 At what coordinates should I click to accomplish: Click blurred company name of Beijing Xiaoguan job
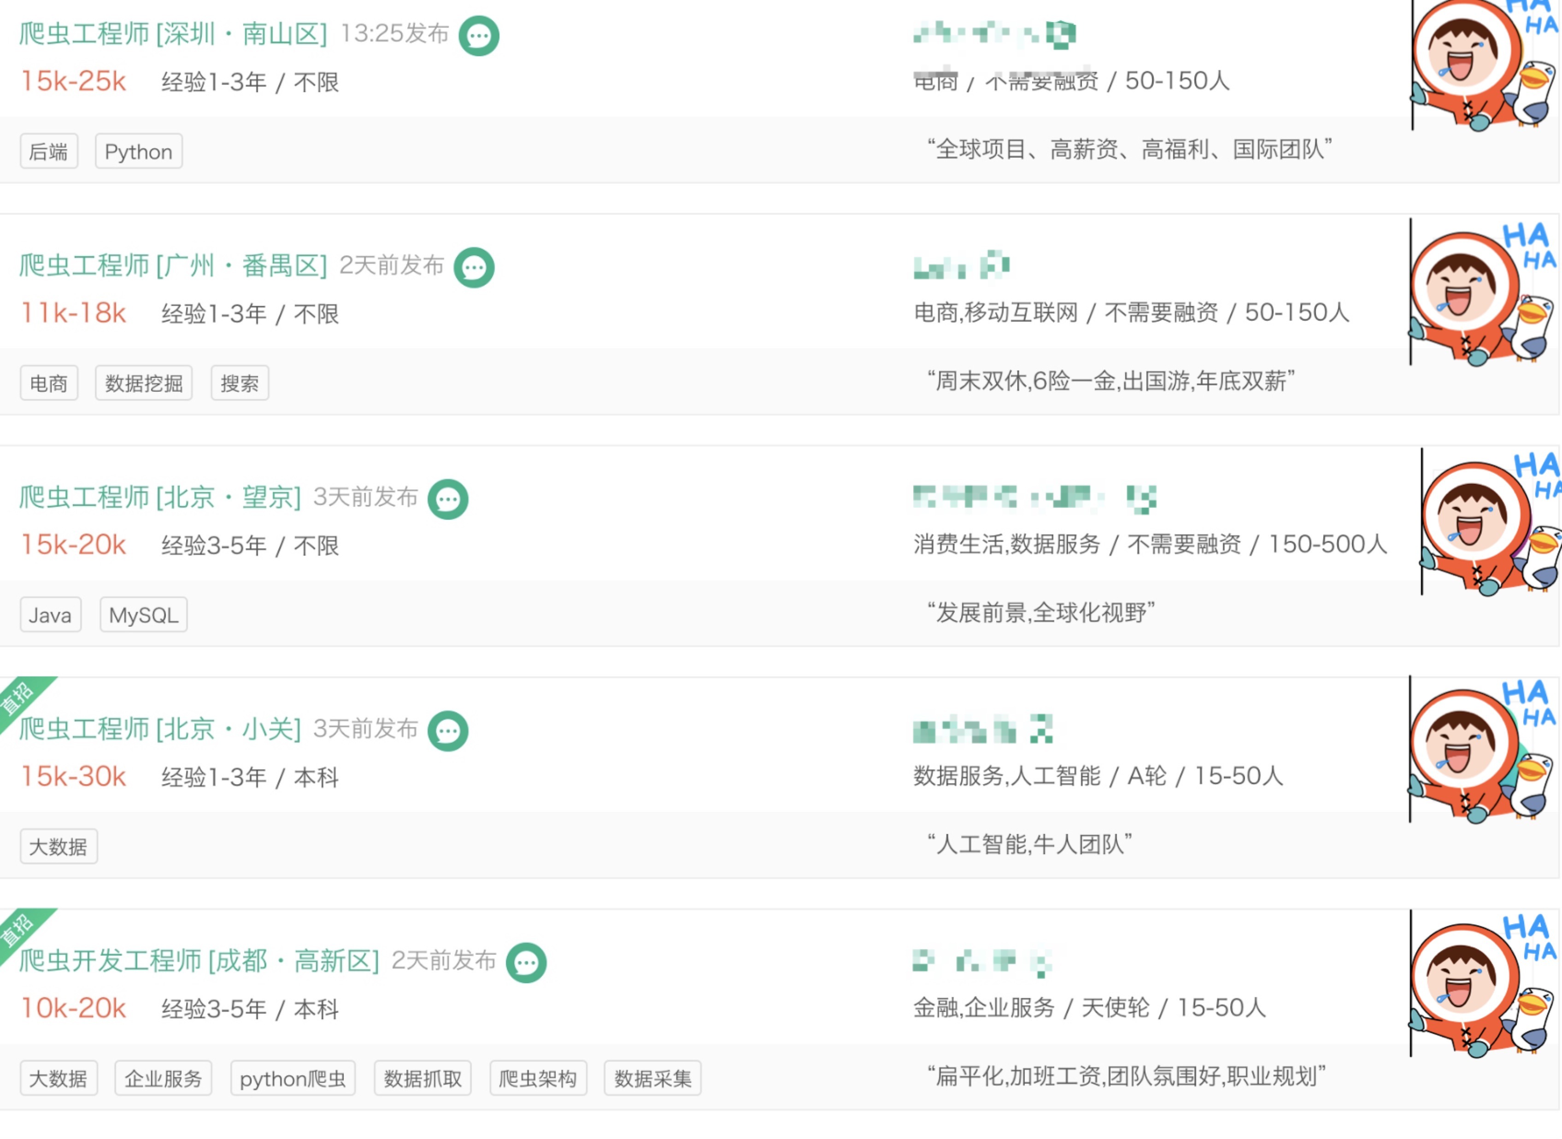point(983,729)
